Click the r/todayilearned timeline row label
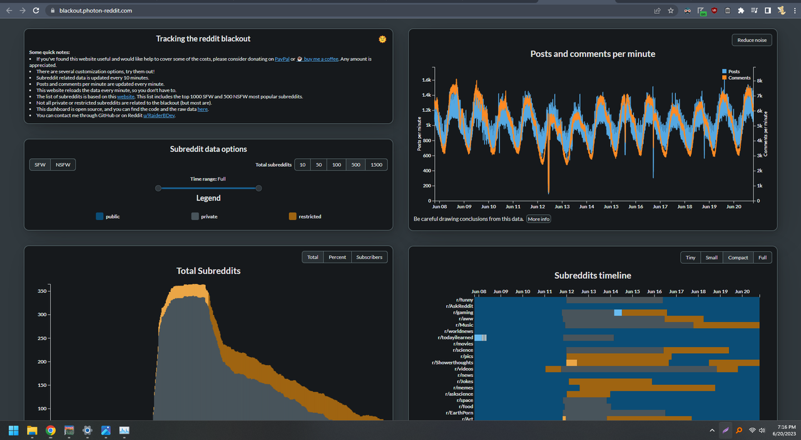Viewport: 801px width, 440px height. 456,337
